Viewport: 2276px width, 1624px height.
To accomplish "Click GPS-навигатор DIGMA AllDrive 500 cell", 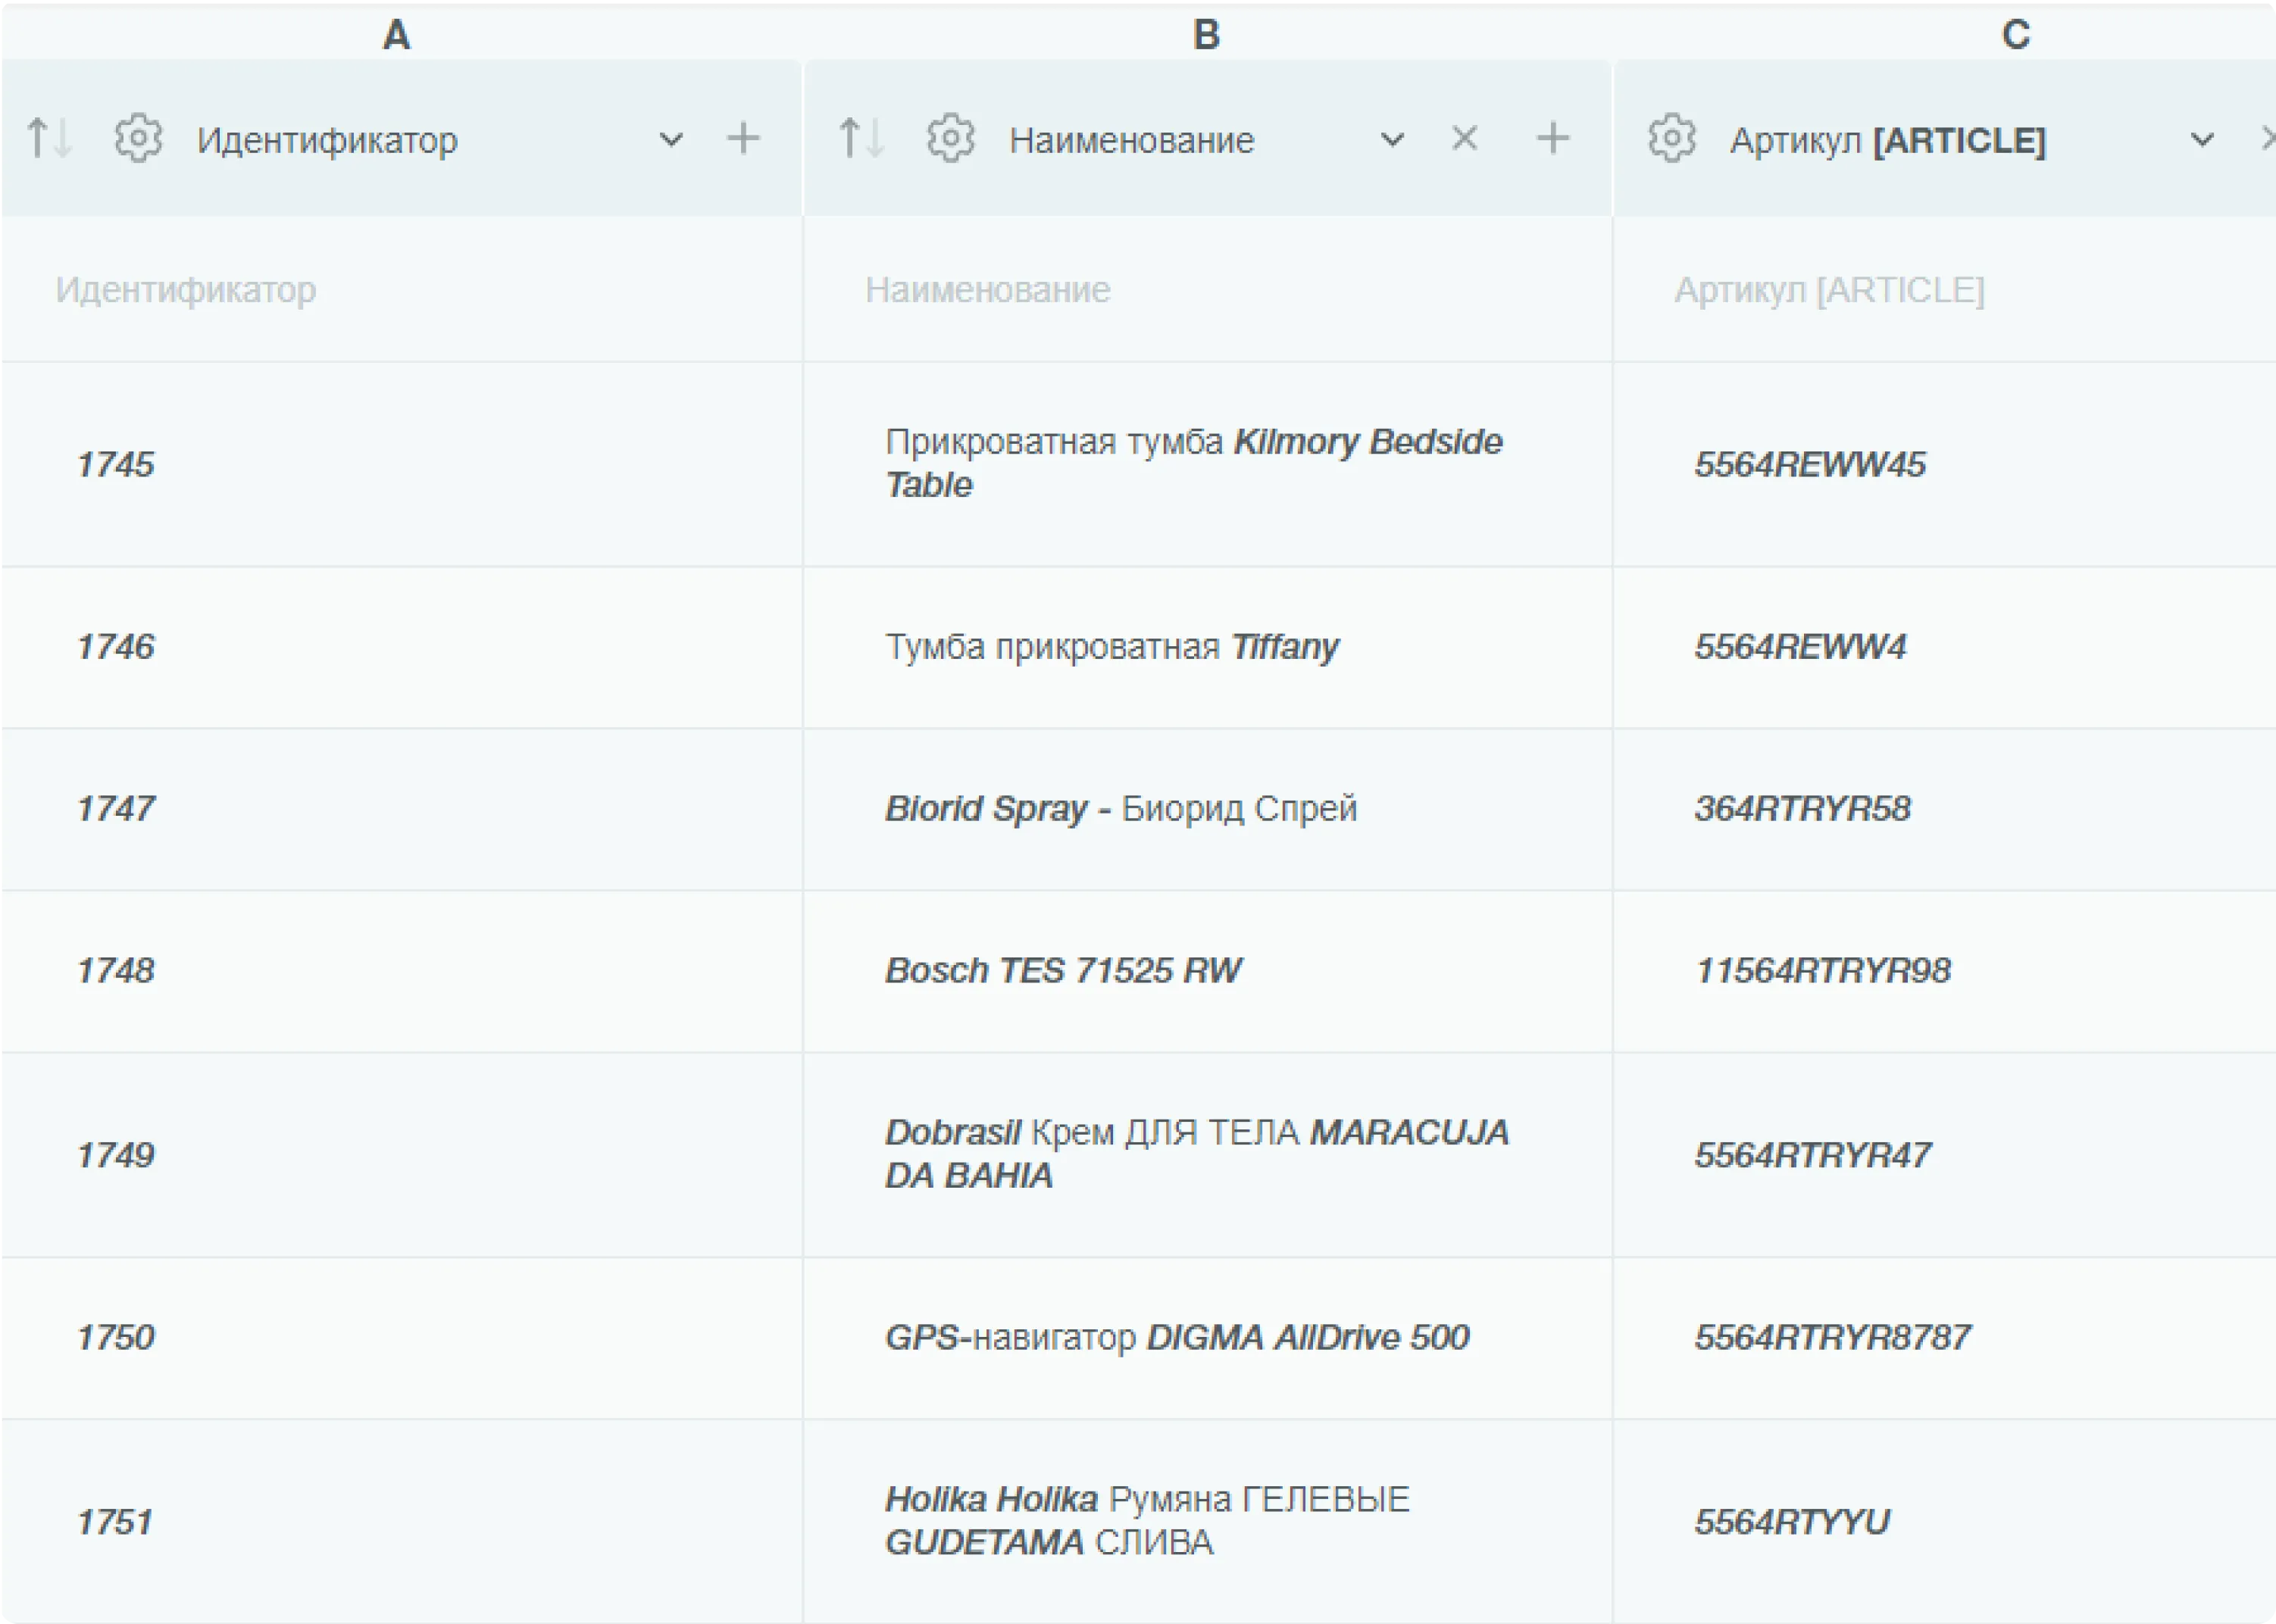I will tap(1176, 1337).
